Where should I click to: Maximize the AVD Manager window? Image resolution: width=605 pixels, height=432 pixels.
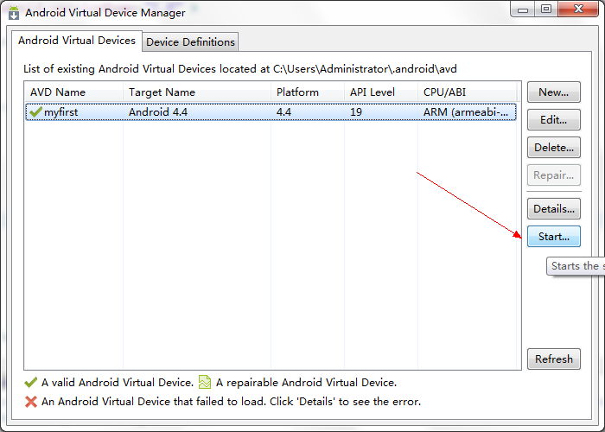pos(546,10)
